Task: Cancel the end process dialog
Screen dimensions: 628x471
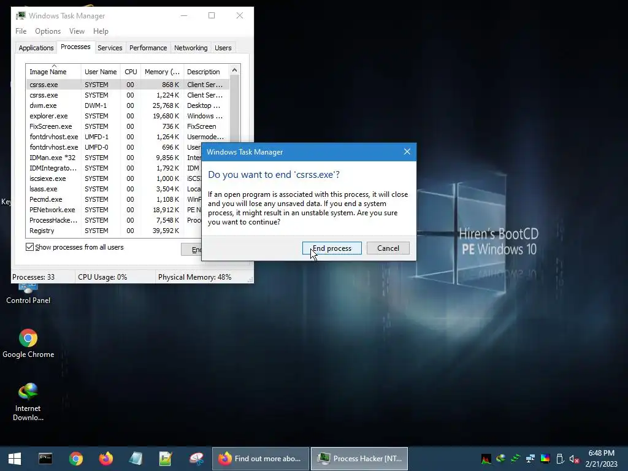Action: click(388, 248)
